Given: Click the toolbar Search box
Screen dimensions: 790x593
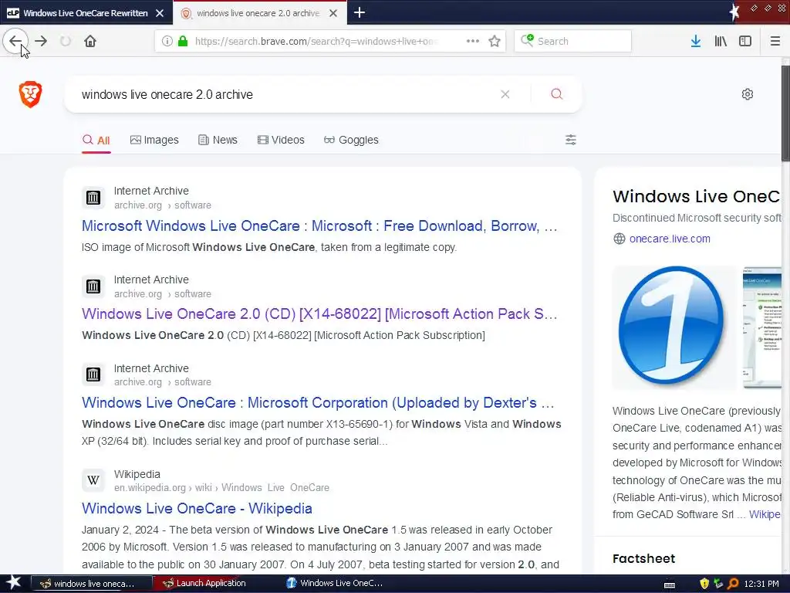Looking at the screenshot, I should [x=573, y=41].
